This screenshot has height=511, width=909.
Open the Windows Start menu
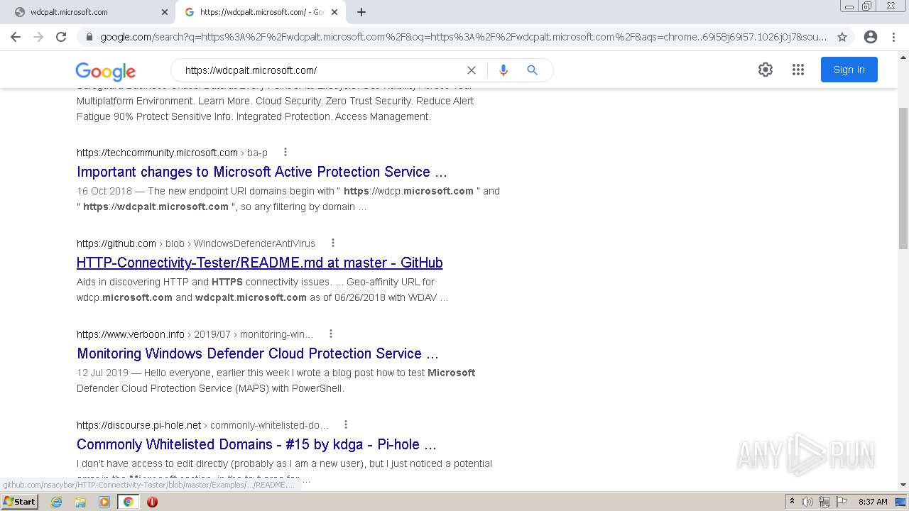point(19,501)
